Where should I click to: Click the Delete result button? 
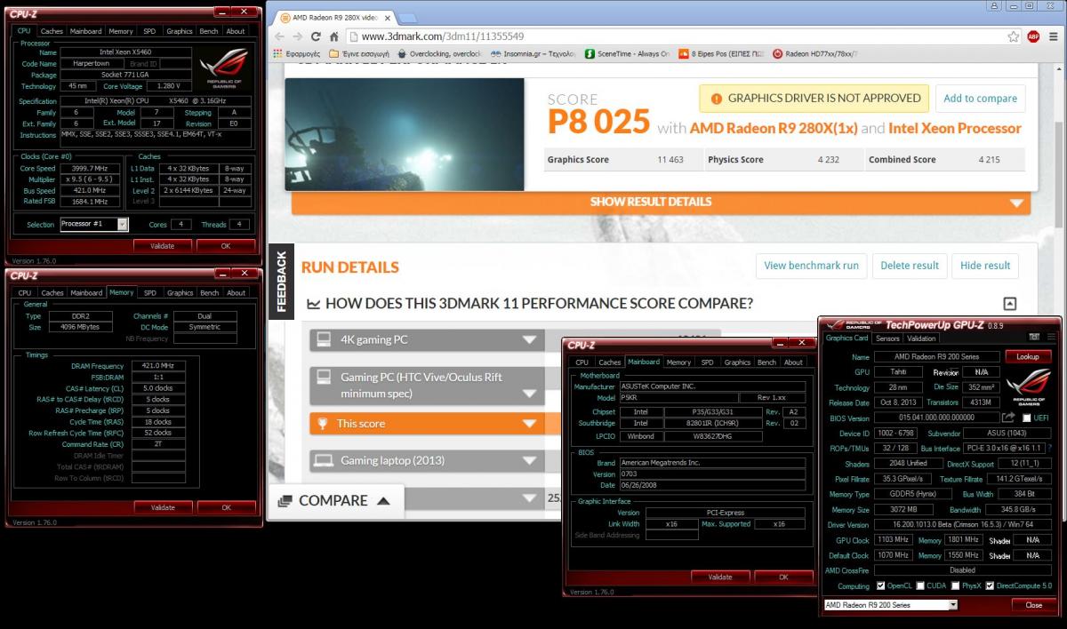coord(910,266)
